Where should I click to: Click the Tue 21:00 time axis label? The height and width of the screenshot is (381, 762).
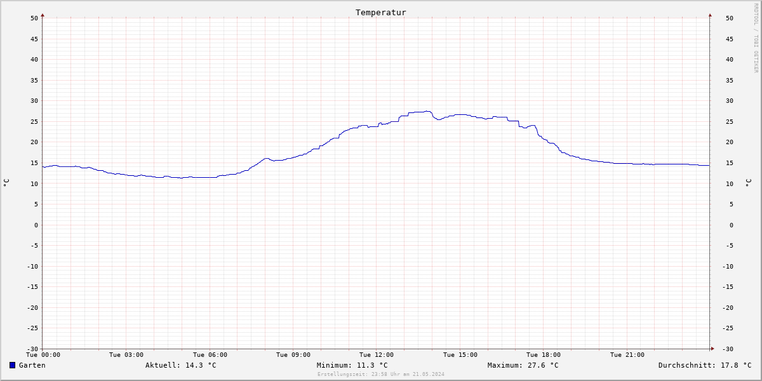pyautogui.click(x=627, y=355)
